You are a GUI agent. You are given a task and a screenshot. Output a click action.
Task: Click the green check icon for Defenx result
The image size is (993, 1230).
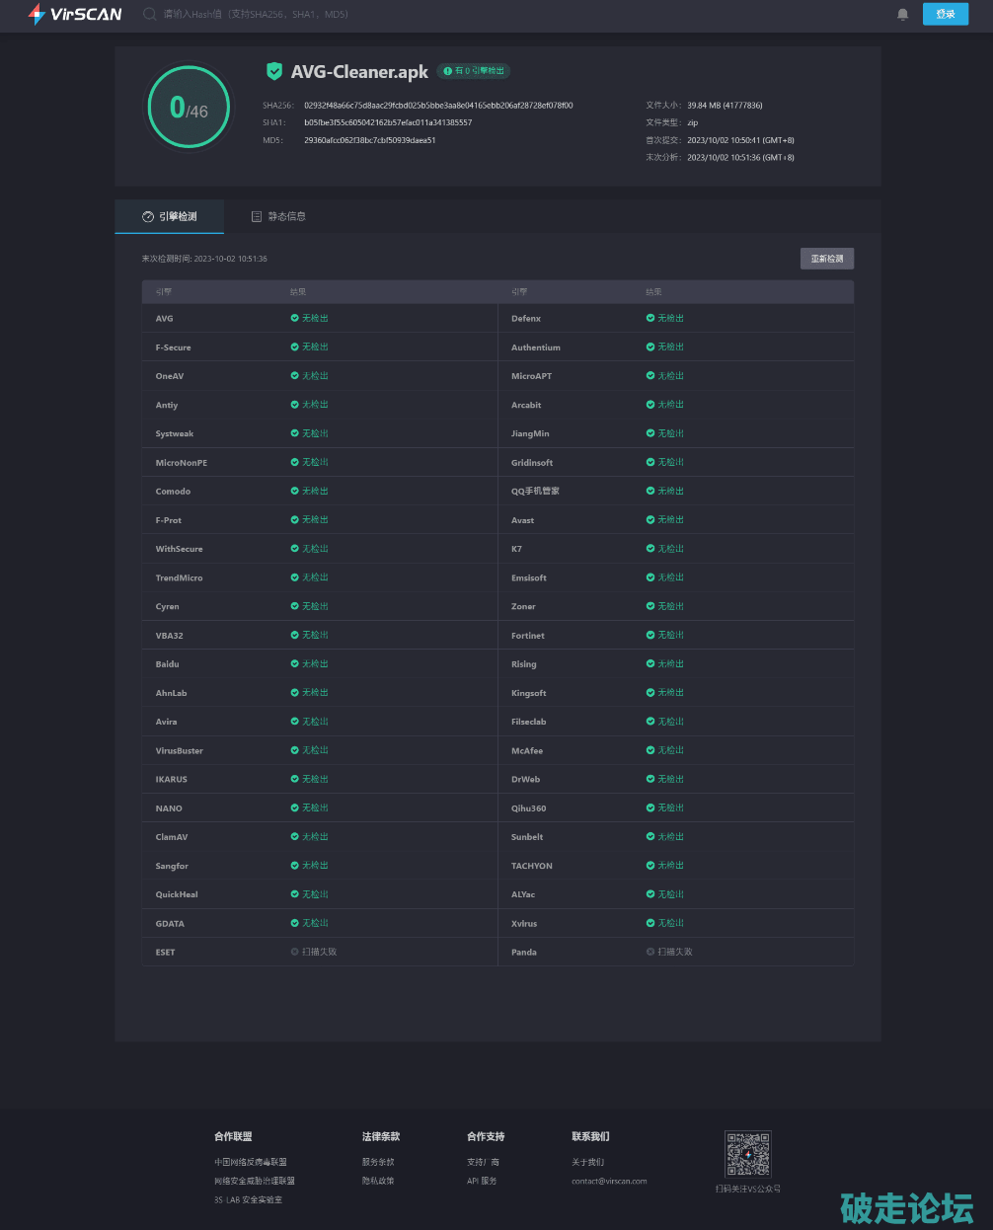tap(649, 318)
